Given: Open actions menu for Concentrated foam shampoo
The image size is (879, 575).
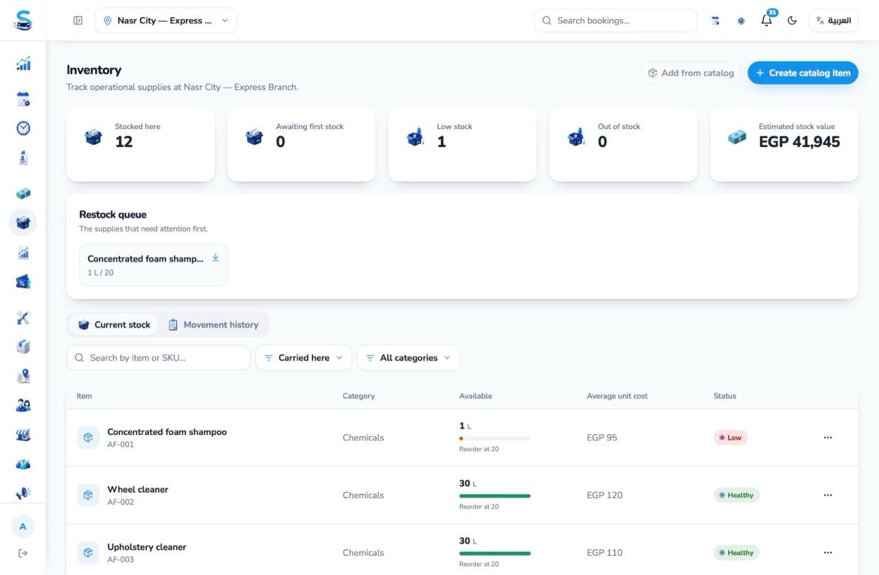Looking at the screenshot, I should pos(827,438).
